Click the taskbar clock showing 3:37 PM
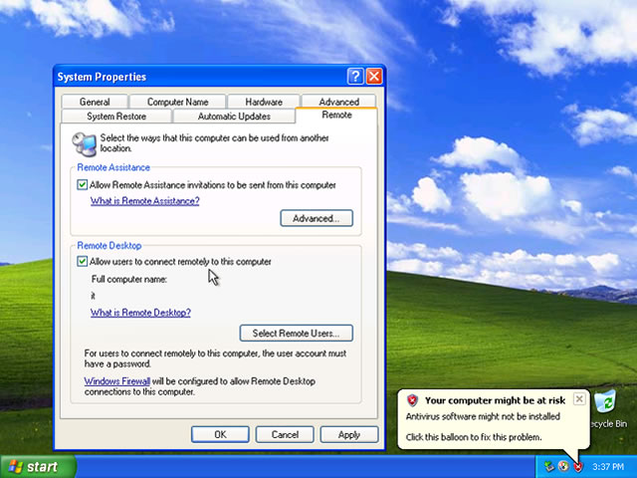 [x=608, y=467]
